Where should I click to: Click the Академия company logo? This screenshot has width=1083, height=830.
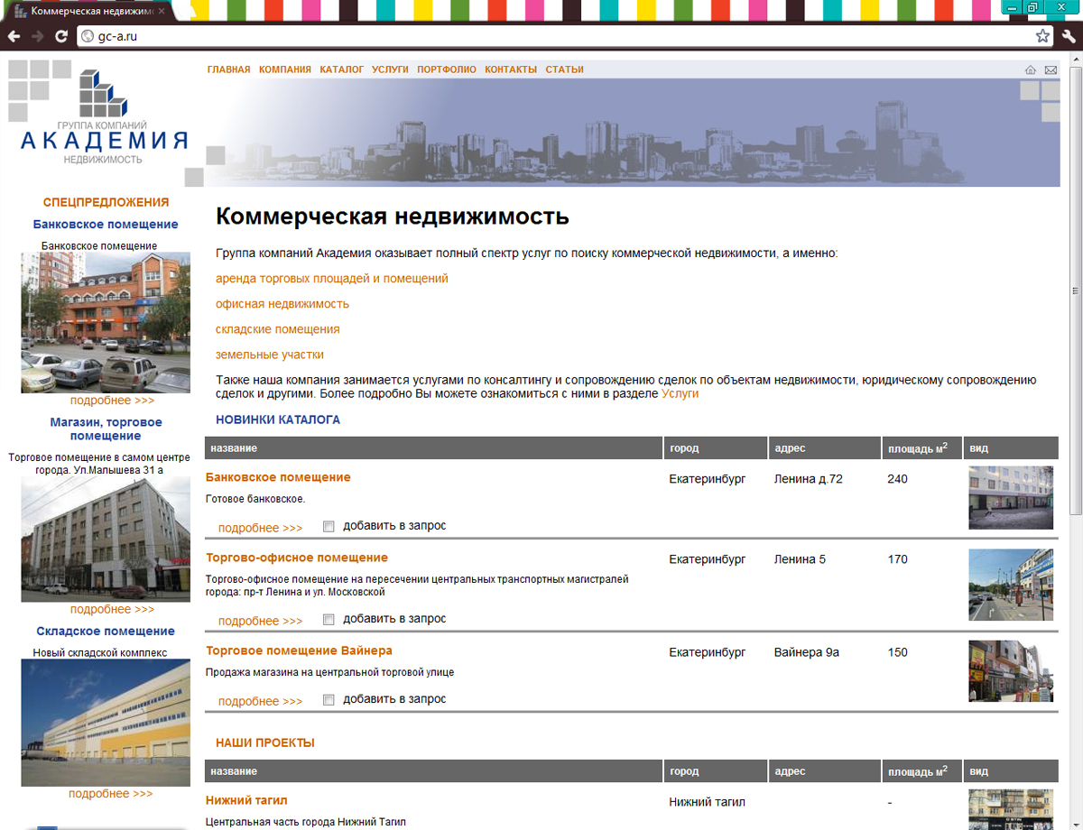pyautogui.click(x=99, y=117)
